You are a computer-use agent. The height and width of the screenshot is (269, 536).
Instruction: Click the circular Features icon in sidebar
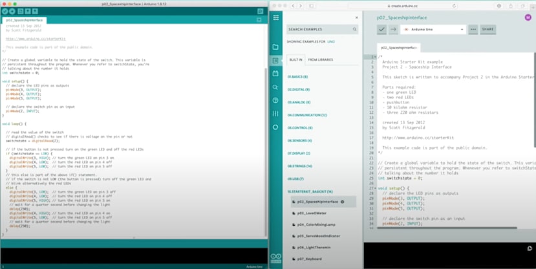pyautogui.click(x=275, y=127)
